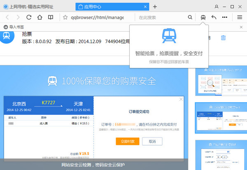Click the 天津 arrival station
This screenshot has width=247, height=170.
78,104
